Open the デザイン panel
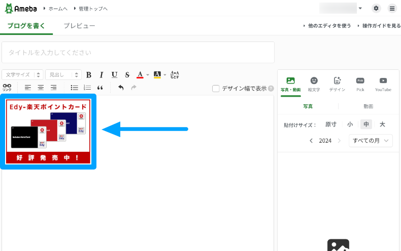This screenshot has height=251, width=401. click(x=337, y=85)
